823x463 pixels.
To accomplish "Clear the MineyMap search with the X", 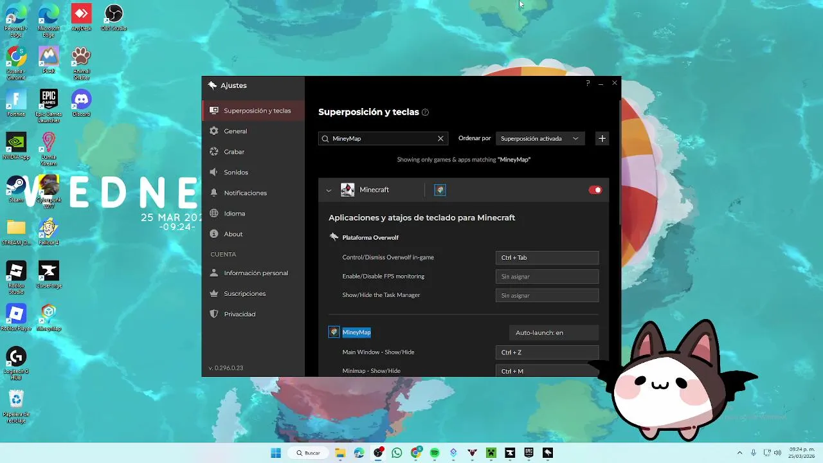I will [440, 138].
